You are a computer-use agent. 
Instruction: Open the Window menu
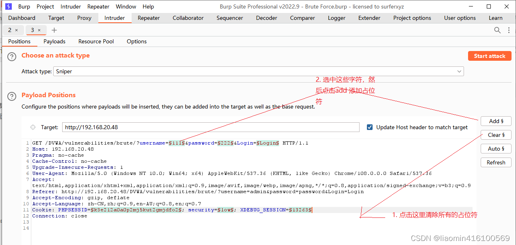126,6
